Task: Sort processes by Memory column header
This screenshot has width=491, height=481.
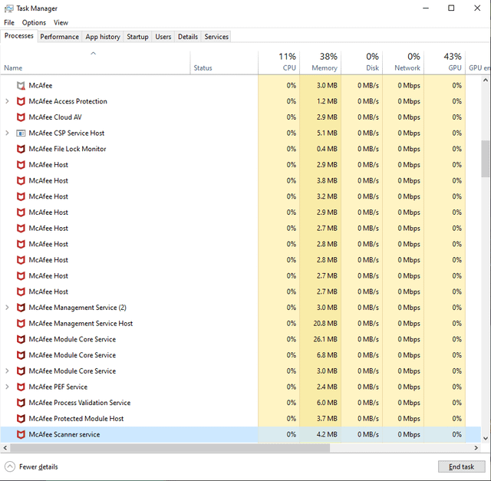Action: point(320,63)
